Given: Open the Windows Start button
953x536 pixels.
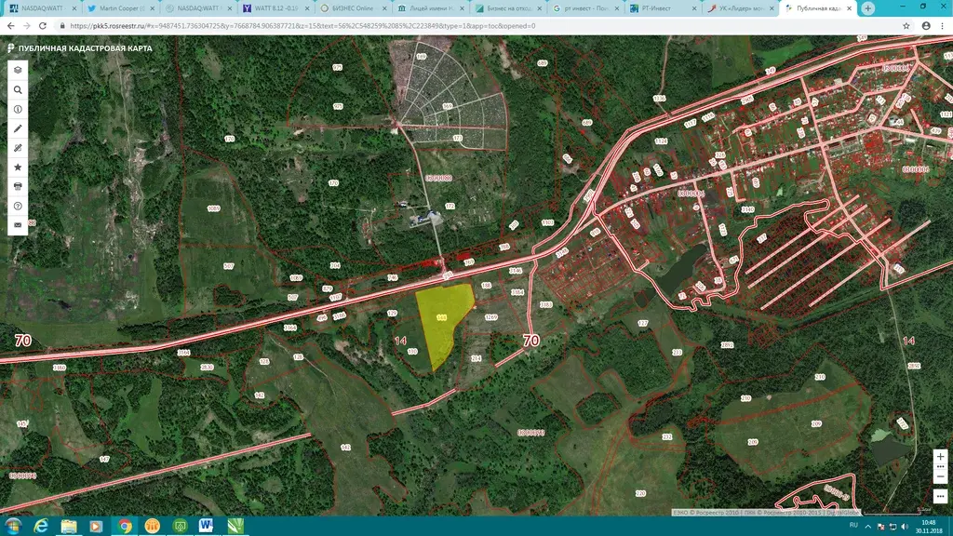Looking at the screenshot, I should point(13,526).
